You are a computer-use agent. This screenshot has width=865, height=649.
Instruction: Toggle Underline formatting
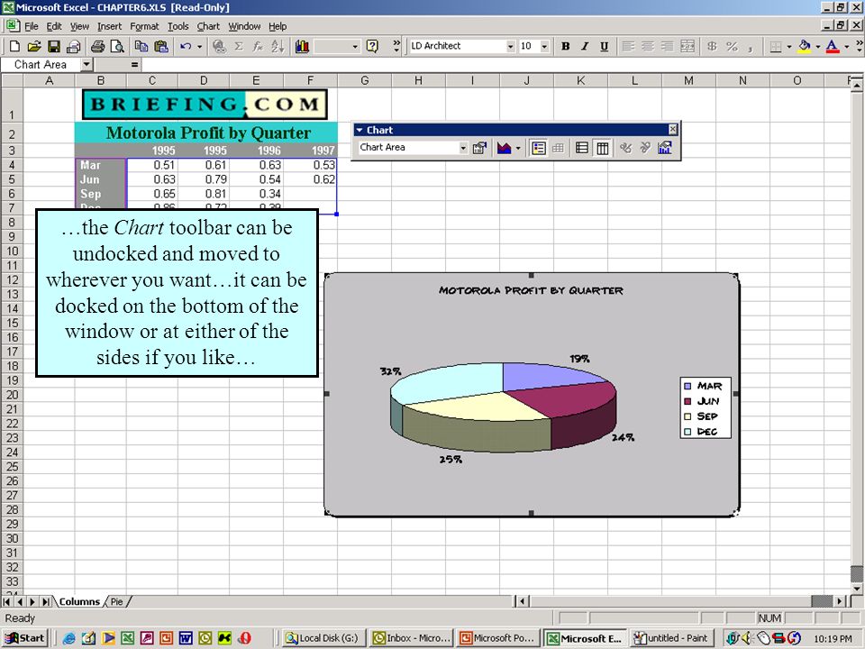[604, 46]
